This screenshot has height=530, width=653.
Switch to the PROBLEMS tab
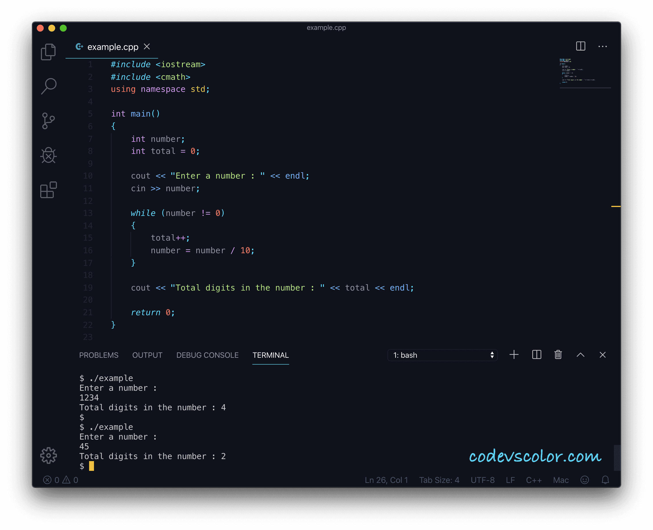99,355
